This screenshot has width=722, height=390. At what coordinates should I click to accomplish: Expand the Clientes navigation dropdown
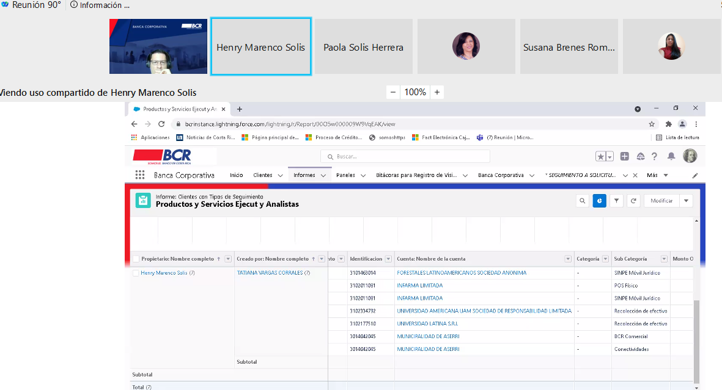coord(280,175)
